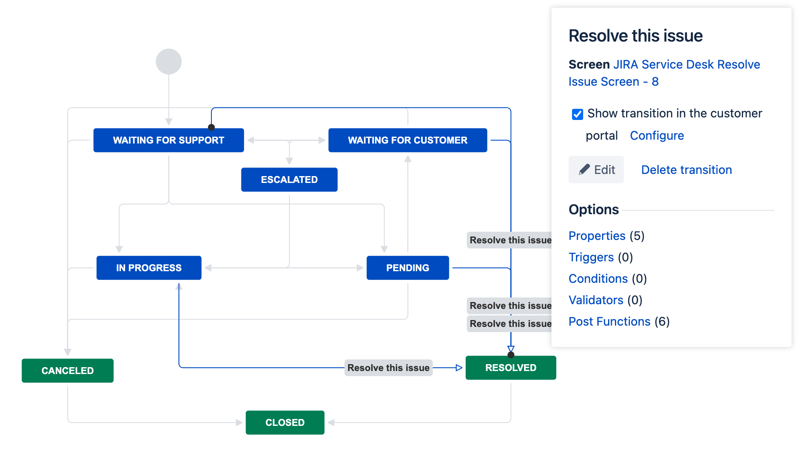
Task: Open Triggers (0) in Options
Action: [x=591, y=257]
